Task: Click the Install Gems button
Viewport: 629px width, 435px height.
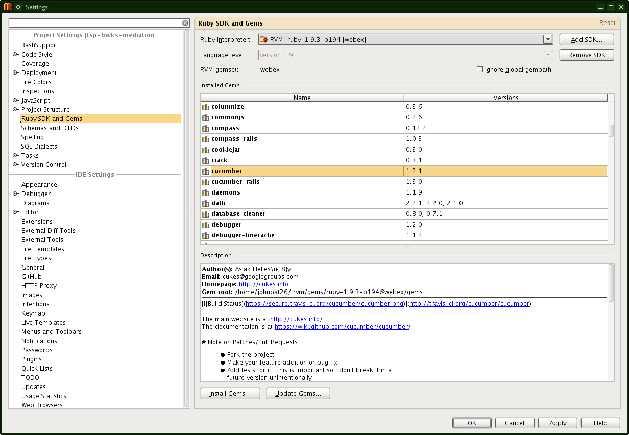Action: tap(230, 394)
